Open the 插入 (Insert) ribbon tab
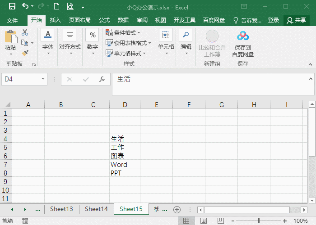 pyautogui.click(x=56, y=20)
